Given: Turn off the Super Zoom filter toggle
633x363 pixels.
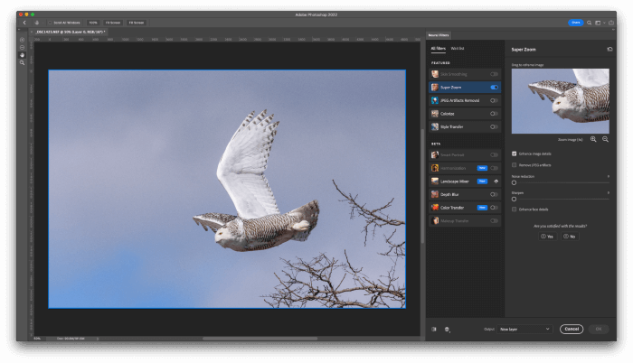Looking at the screenshot, I should 494,87.
